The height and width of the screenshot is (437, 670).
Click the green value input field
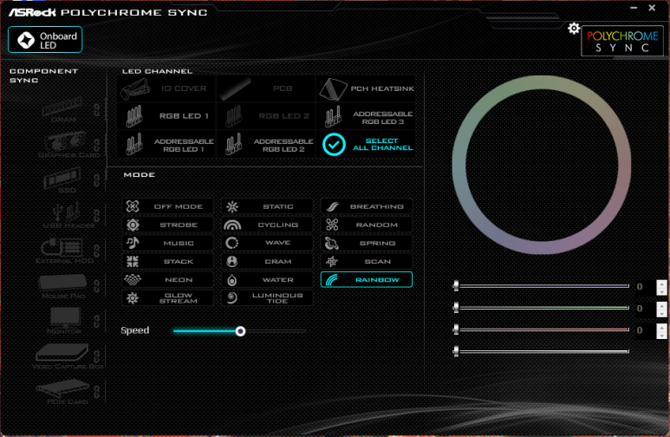646,309
